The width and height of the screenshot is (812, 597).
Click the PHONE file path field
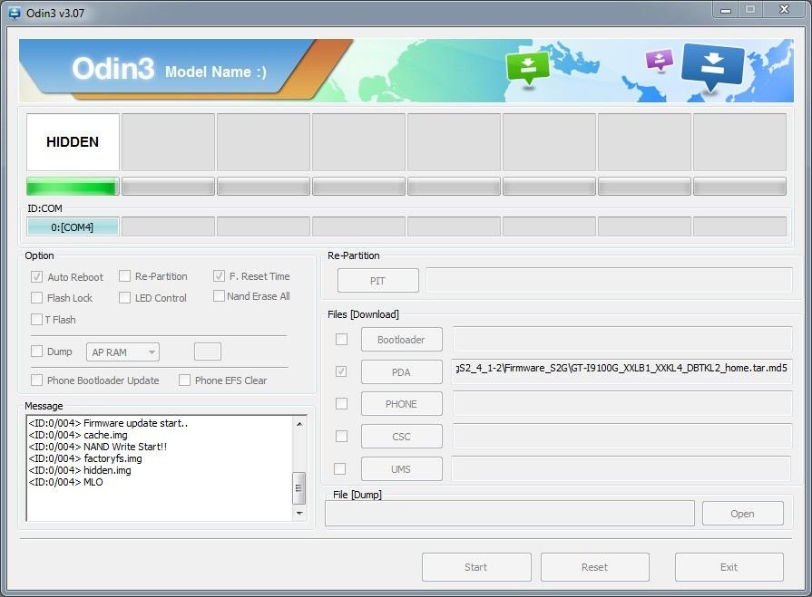click(x=622, y=404)
